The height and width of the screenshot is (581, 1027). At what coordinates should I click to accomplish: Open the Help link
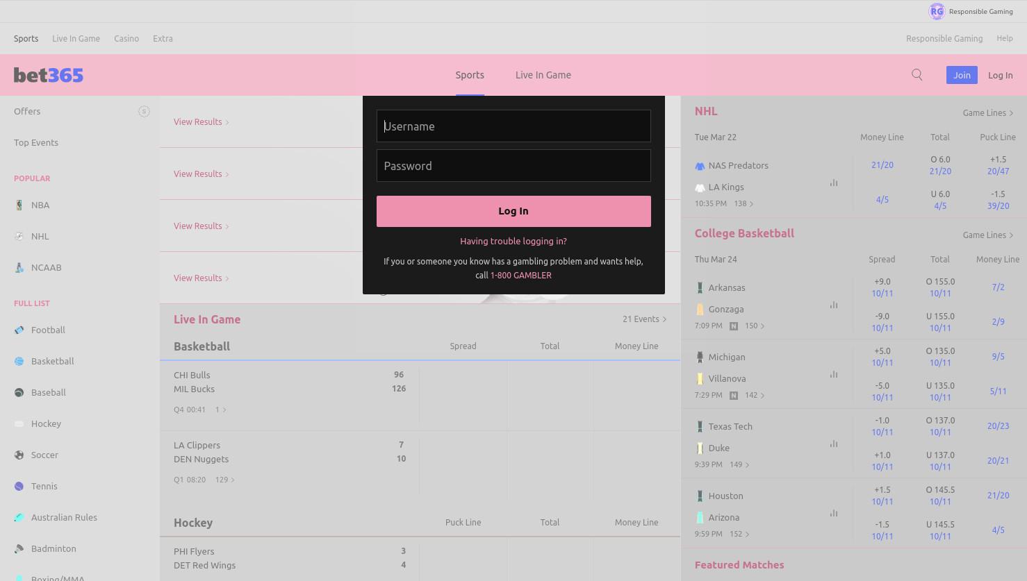tap(1005, 39)
